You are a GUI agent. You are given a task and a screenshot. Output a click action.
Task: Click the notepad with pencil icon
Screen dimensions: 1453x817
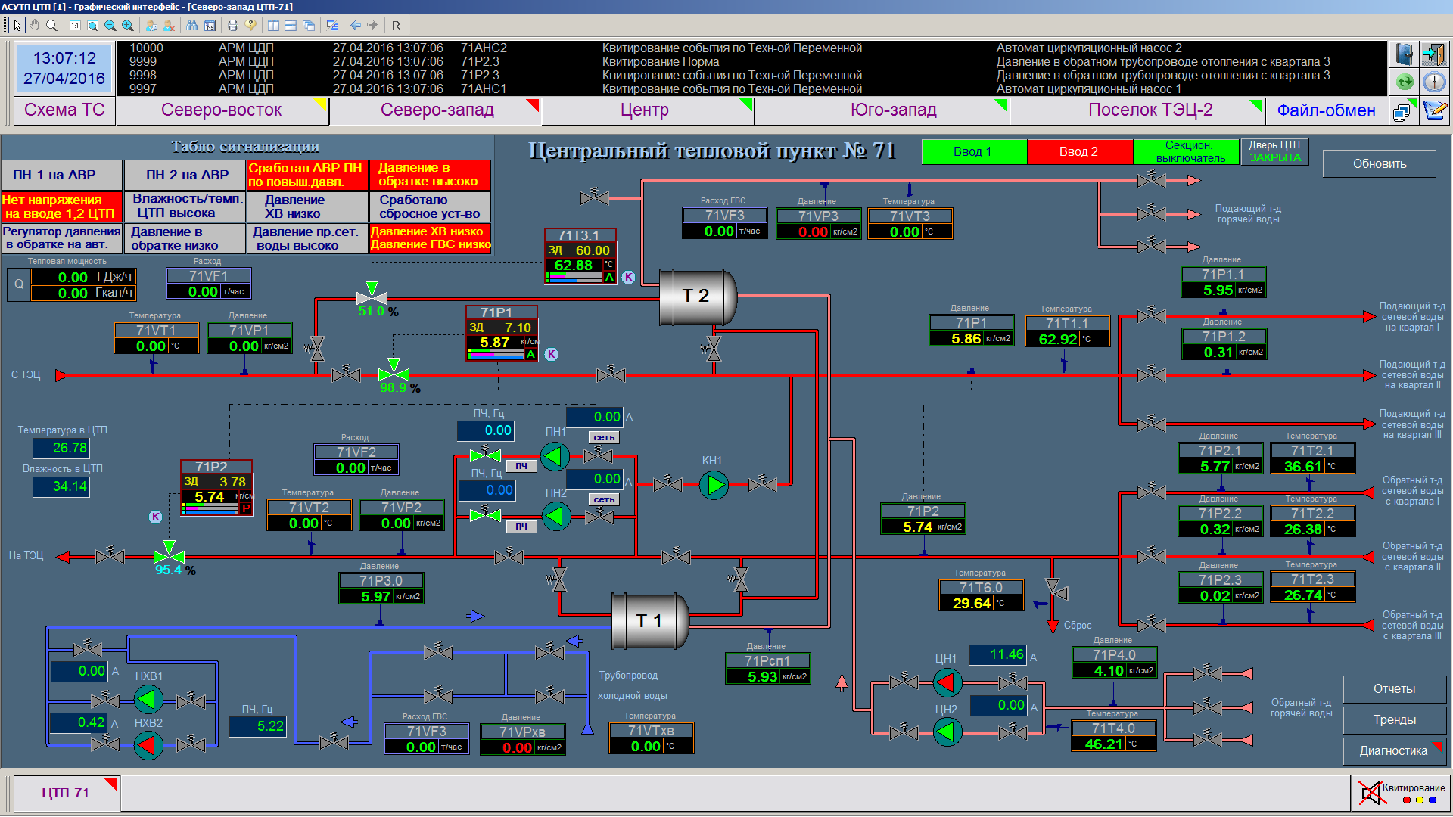(x=1434, y=110)
